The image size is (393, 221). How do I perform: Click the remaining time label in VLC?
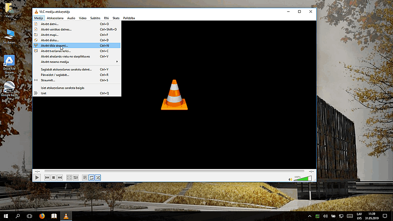coord(311,171)
